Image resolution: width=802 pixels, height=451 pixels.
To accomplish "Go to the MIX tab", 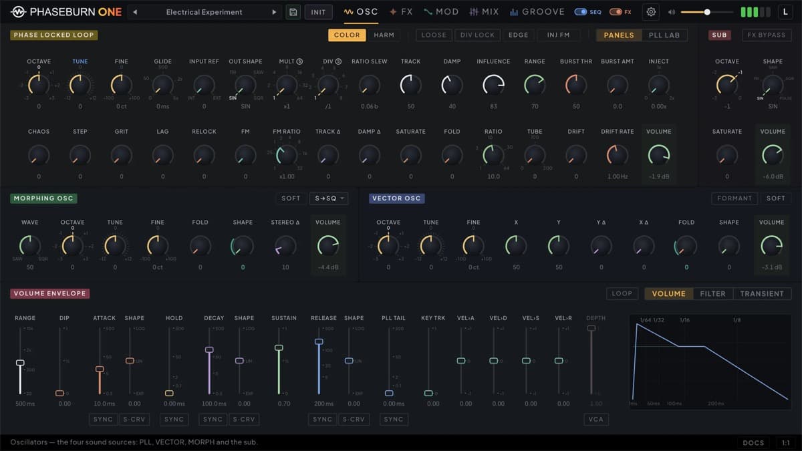I will pyautogui.click(x=485, y=12).
